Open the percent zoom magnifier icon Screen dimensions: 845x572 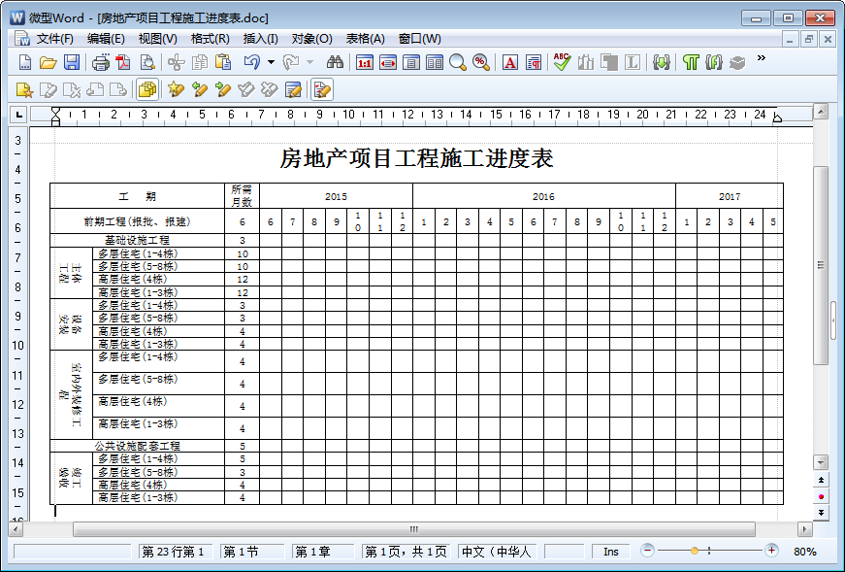[480, 62]
